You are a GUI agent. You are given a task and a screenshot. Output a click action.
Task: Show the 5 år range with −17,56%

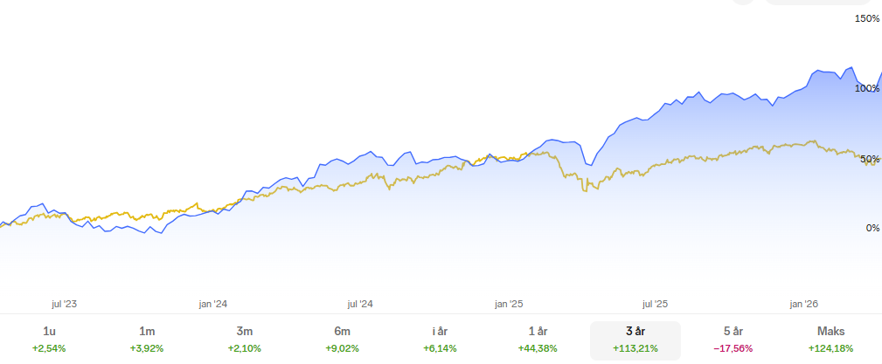pos(733,340)
